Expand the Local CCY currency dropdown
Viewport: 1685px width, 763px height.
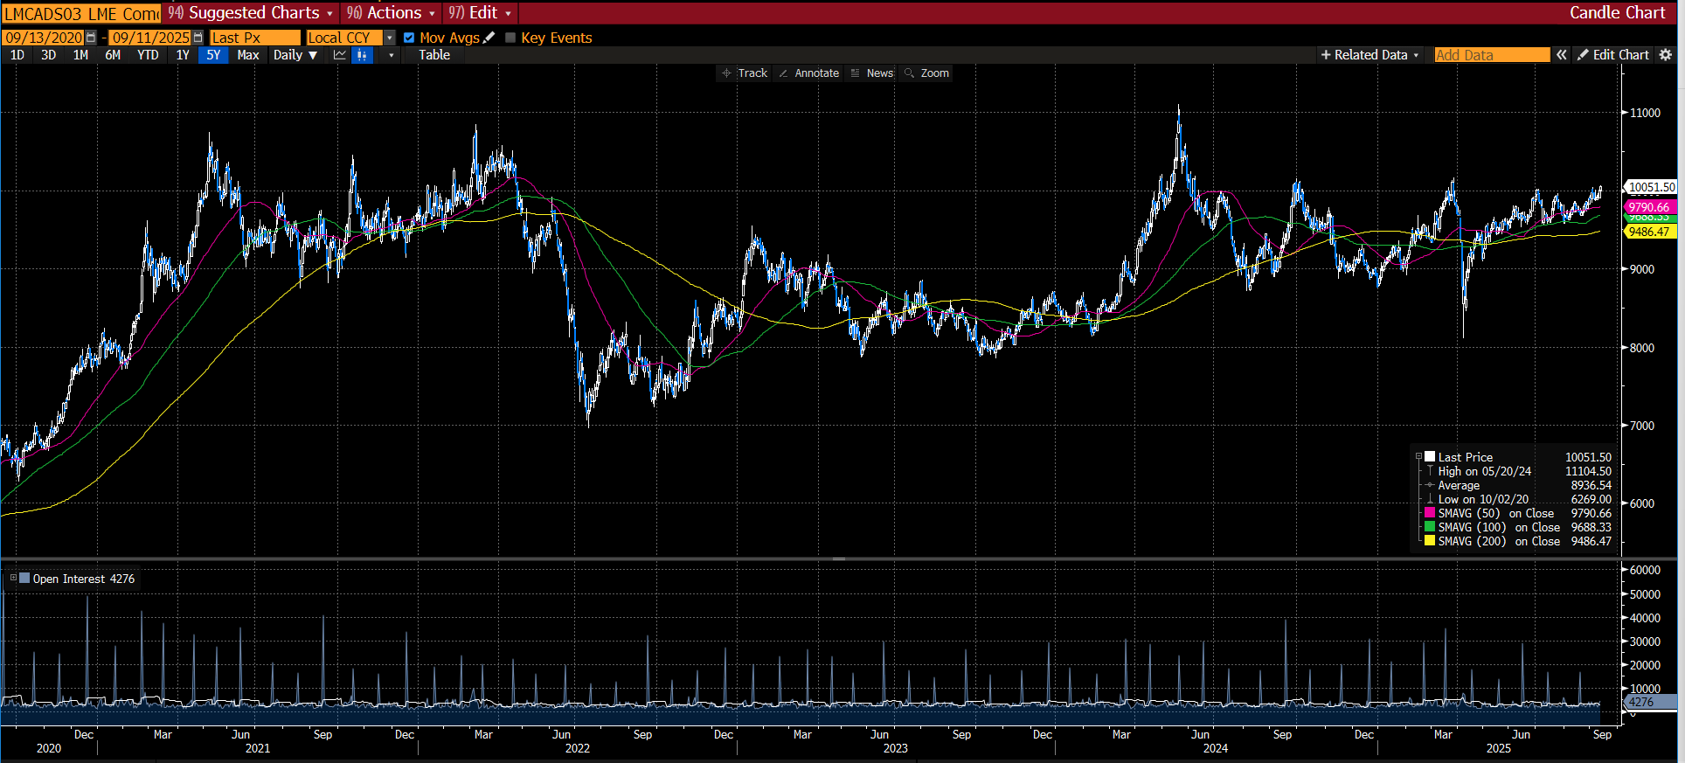point(390,38)
